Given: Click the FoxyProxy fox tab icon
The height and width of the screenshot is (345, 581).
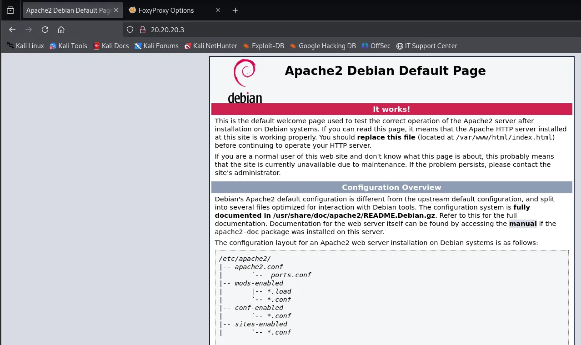Looking at the screenshot, I should tap(132, 10).
